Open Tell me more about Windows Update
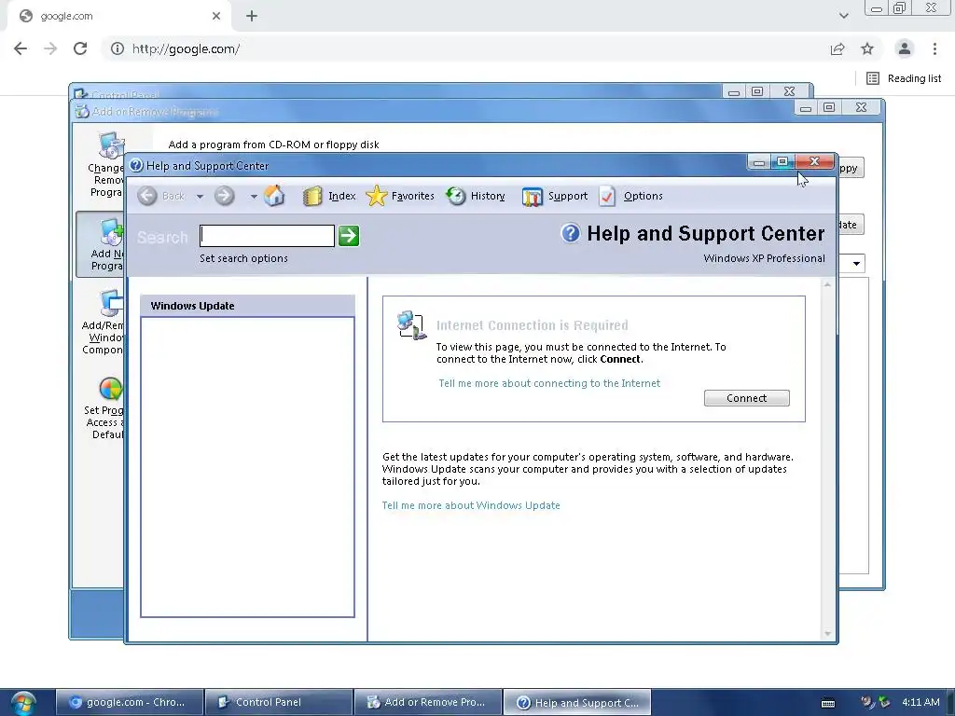This screenshot has width=955, height=716. coord(471,505)
